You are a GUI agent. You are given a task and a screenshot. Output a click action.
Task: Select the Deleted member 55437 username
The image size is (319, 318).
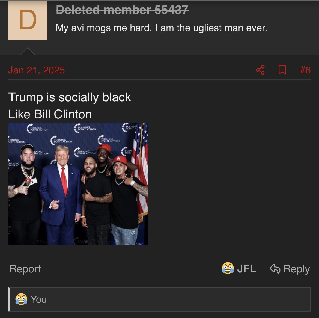(x=122, y=10)
